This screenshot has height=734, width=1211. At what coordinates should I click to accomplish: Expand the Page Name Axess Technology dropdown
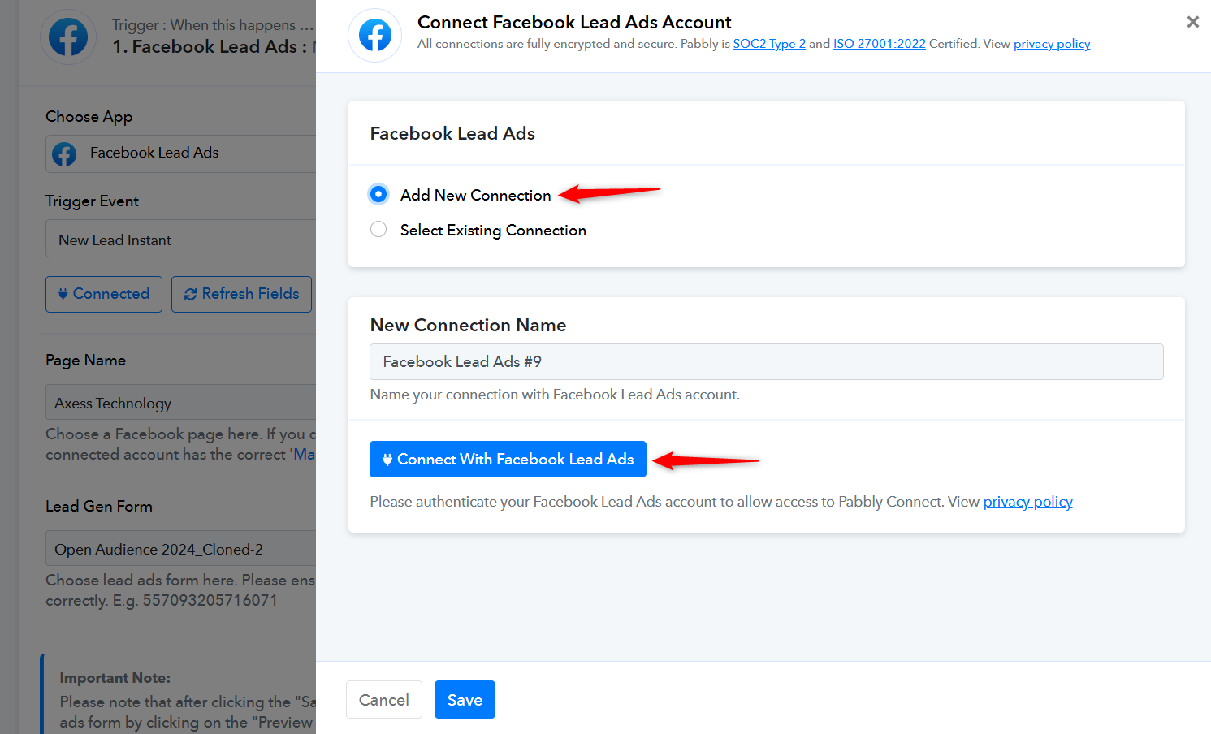pos(181,403)
